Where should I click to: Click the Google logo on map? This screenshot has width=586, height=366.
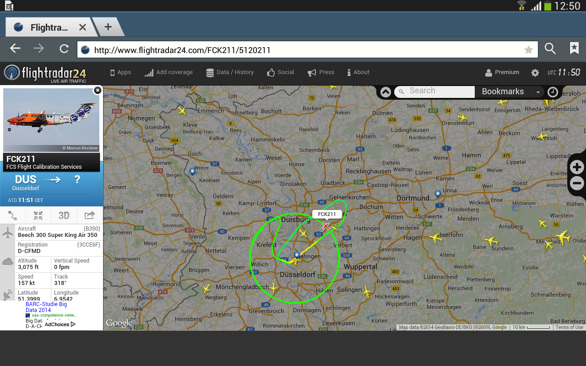(x=119, y=323)
